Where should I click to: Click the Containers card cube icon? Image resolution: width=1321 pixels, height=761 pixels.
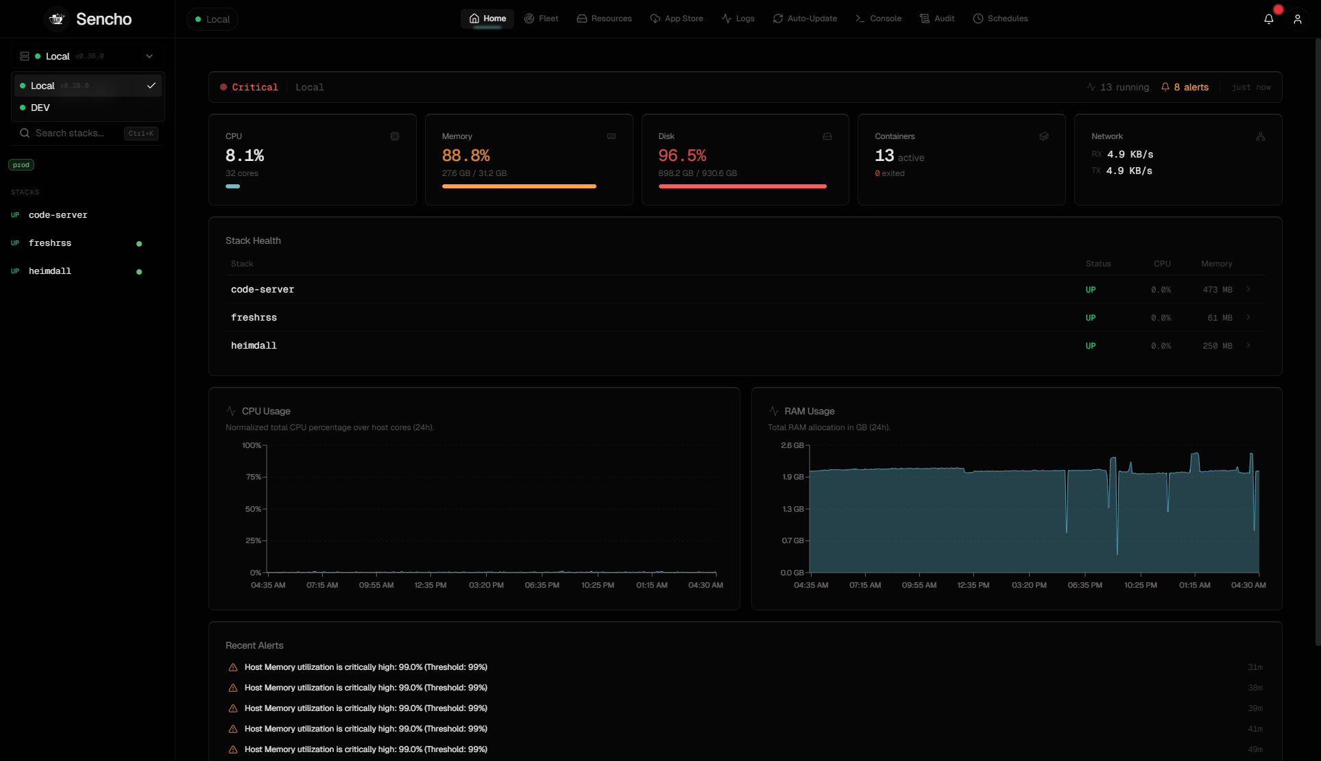pos(1044,136)
